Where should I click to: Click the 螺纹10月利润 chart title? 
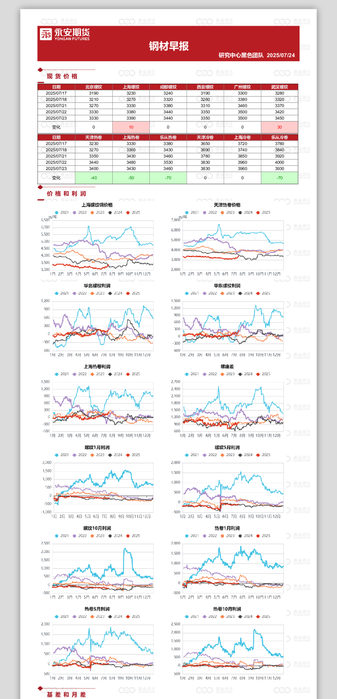pyautogui.click(x=97, y=528)
